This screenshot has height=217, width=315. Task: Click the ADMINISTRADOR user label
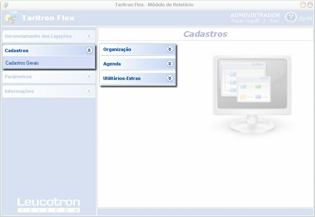255,15
